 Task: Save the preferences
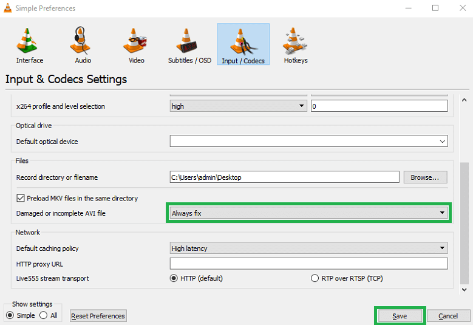click(400, 316)
